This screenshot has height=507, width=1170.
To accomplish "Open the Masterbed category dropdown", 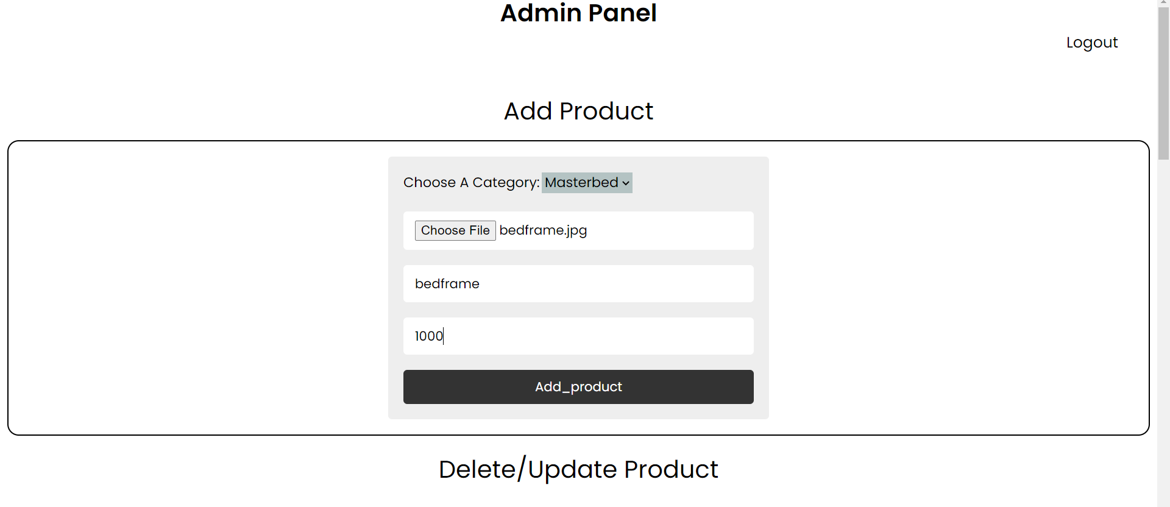I will pos(587,183).
